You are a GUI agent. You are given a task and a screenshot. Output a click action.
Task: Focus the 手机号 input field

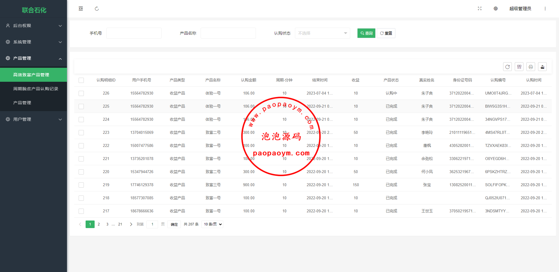(134, 33)
